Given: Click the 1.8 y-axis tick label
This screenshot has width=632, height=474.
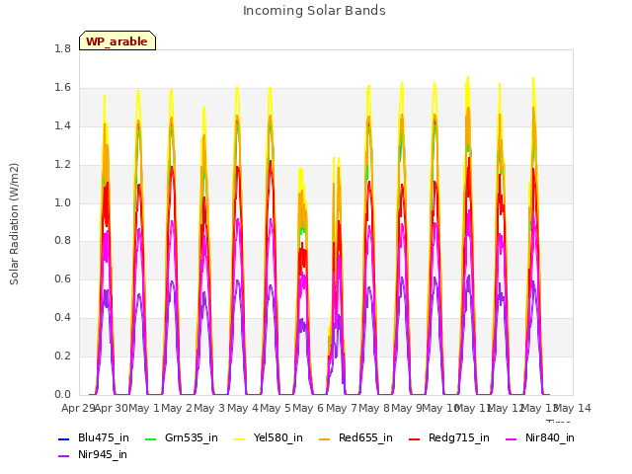Looking at the screenshot, I should 62,48.
